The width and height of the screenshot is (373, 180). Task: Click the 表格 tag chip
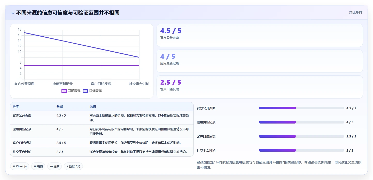[x=38, y=166]
